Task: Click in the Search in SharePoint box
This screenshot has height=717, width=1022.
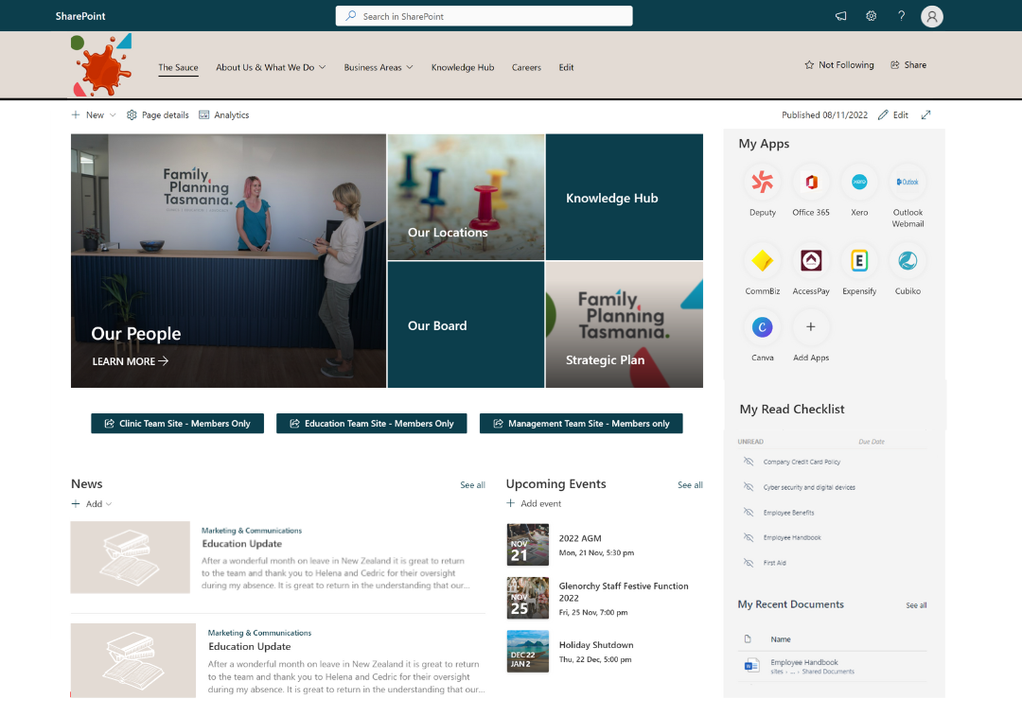Action: coord(484,16)
